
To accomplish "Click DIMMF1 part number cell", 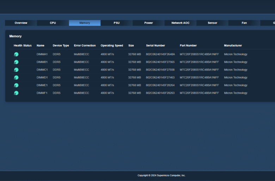I will (x=200, y=93).
